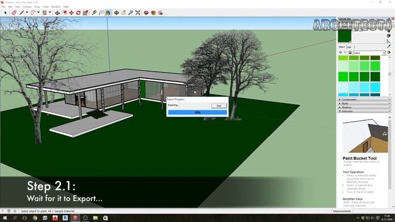
Task: Open the Colors material library dropdown
Action: (369, 53)
